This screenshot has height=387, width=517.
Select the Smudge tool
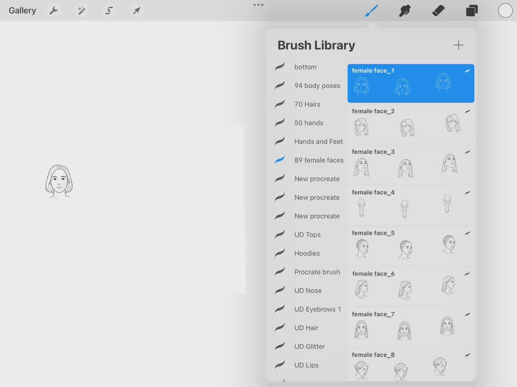[405, 10]
